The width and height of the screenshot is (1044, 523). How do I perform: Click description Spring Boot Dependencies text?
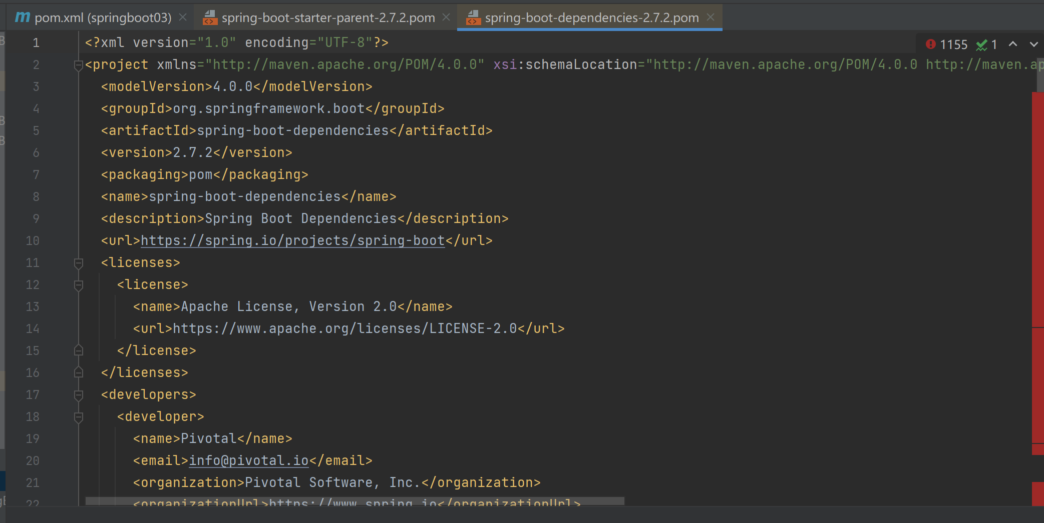click(x=301, y=218)
